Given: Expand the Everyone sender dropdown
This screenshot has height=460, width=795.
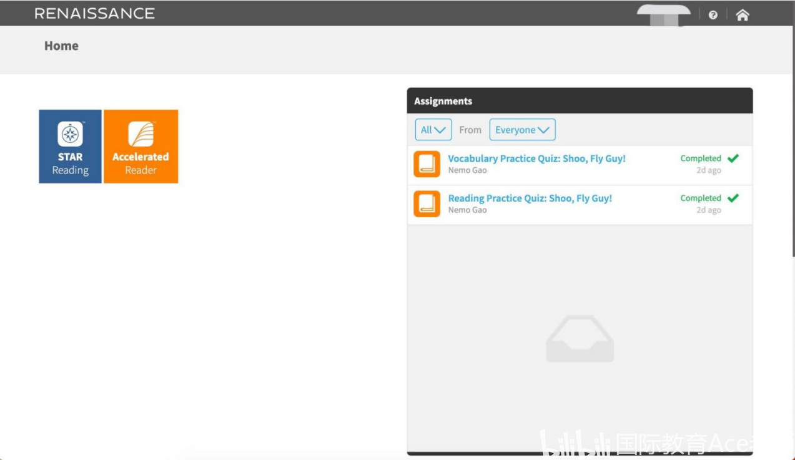Looking at the screenshot, I should [522, 130].
